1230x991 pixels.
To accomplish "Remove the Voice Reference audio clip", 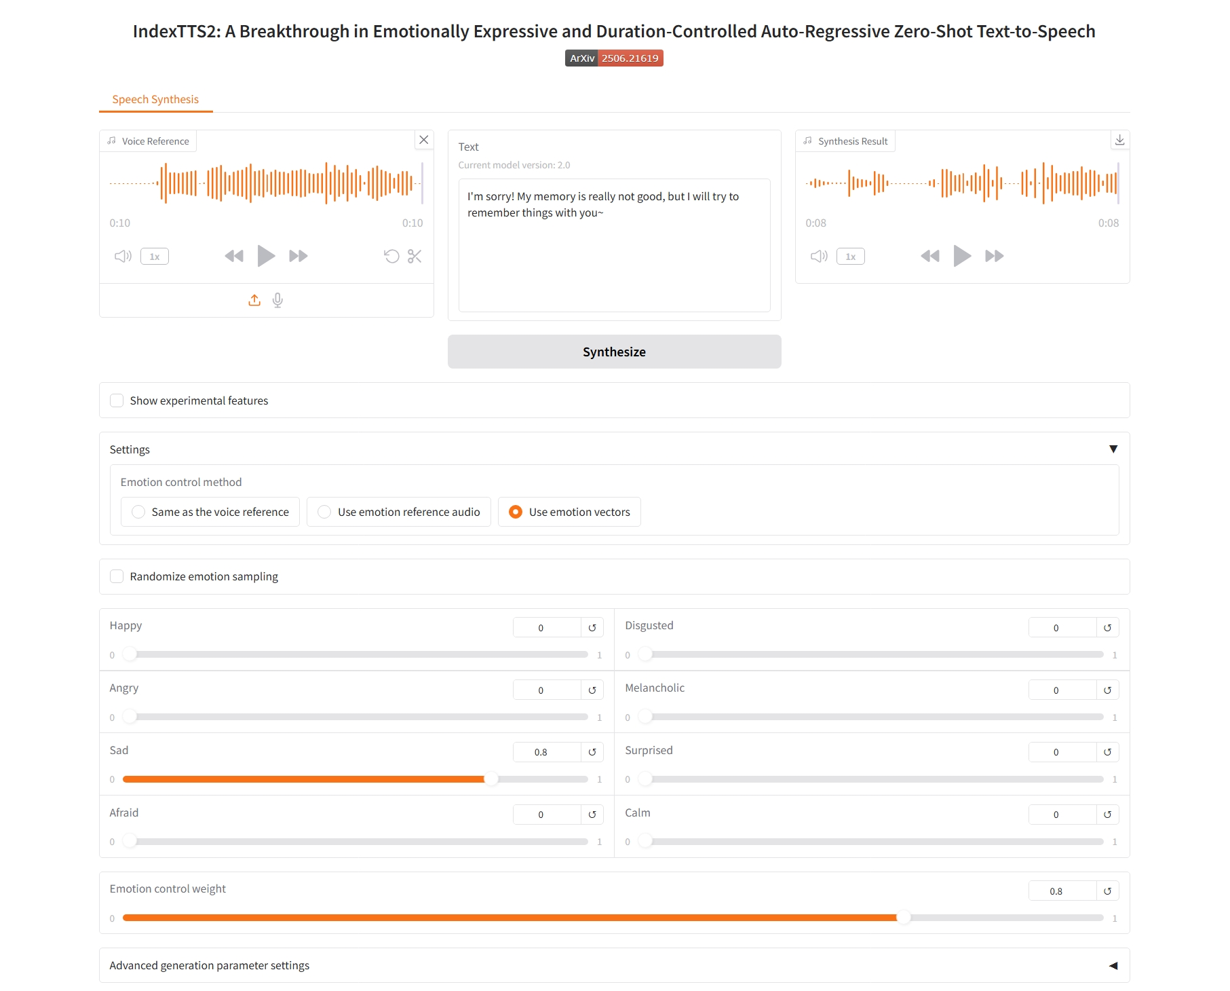I will (x=424, y=140).
